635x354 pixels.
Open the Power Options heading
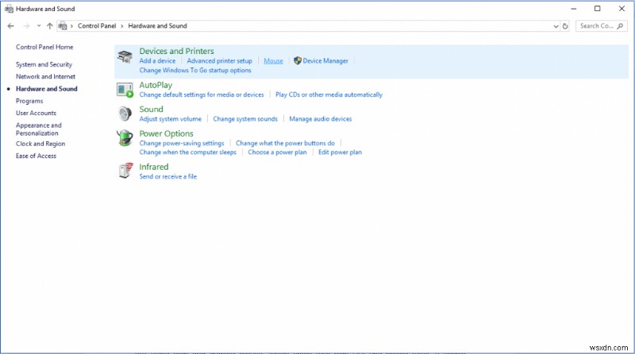166,133
